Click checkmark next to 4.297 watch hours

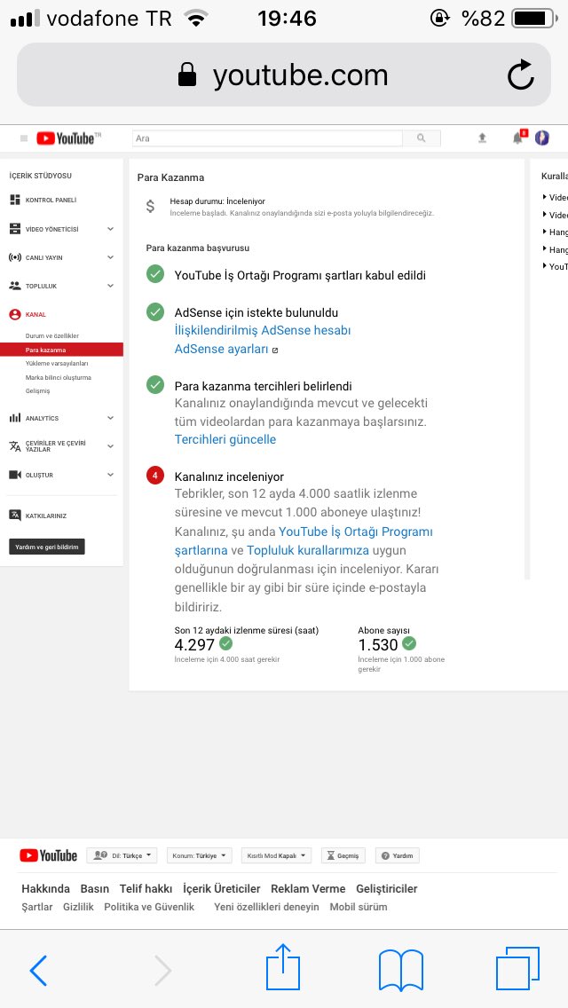pyautogui.click(x=225, y=643)
